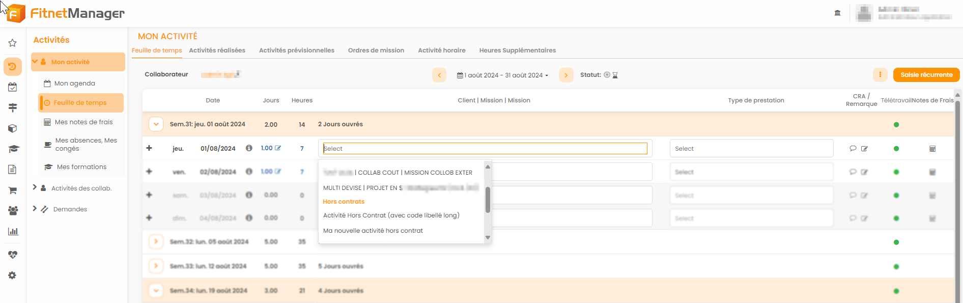Toggle the green télétravail dot for Sem.31
This screenshot has width=963, height=303.
pos(896,125)
